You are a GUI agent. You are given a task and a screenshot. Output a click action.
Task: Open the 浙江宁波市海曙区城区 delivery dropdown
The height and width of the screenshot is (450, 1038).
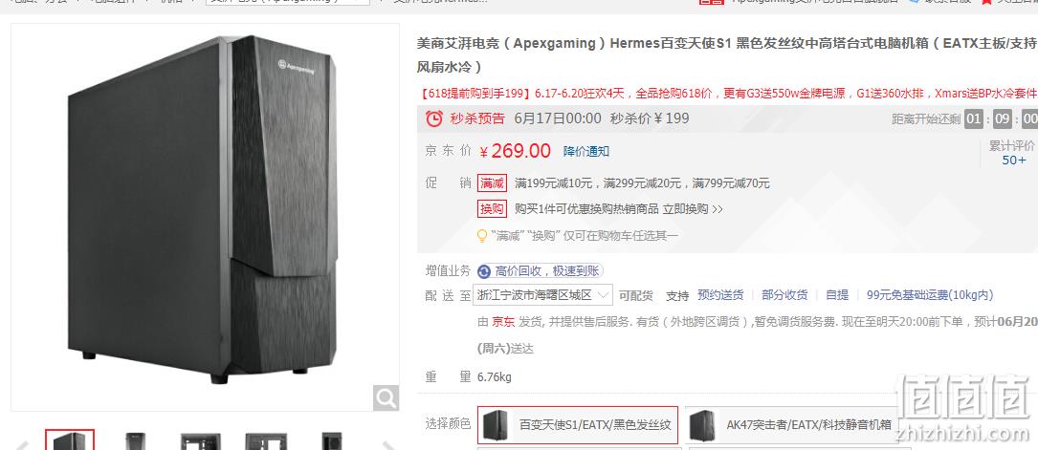[544, 295]
